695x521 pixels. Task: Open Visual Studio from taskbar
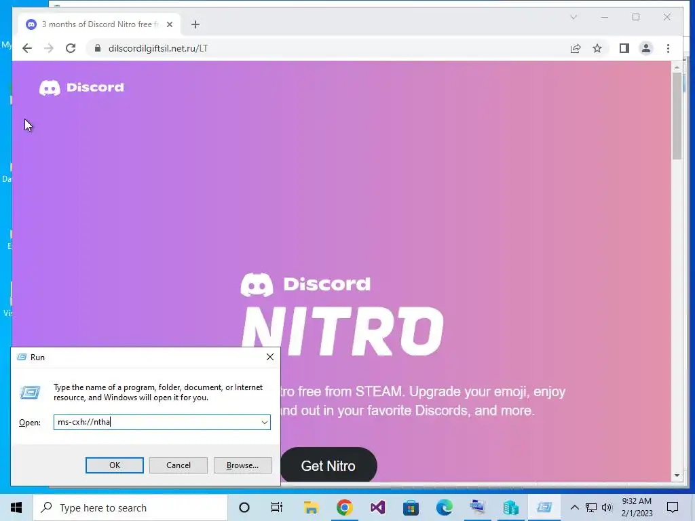(x=377, y=507)
